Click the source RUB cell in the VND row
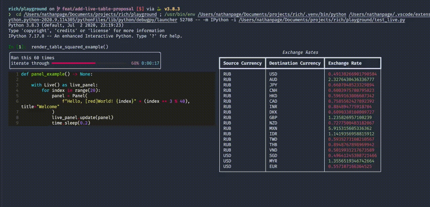 [227, 150]
